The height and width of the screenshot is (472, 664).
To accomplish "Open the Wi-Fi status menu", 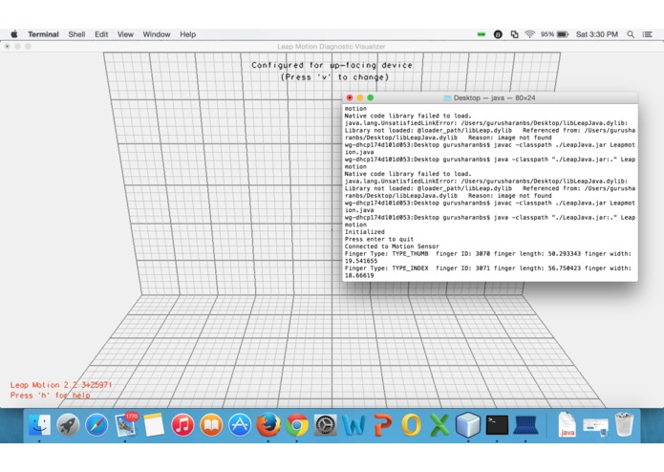I will pos(529,34).
